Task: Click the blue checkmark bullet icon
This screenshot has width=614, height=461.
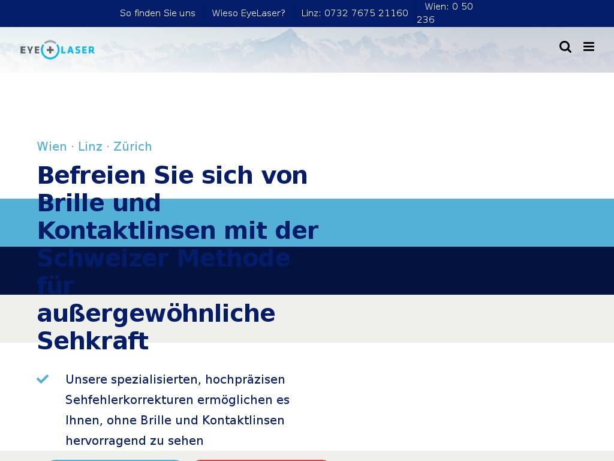Action: coord(43,379)
